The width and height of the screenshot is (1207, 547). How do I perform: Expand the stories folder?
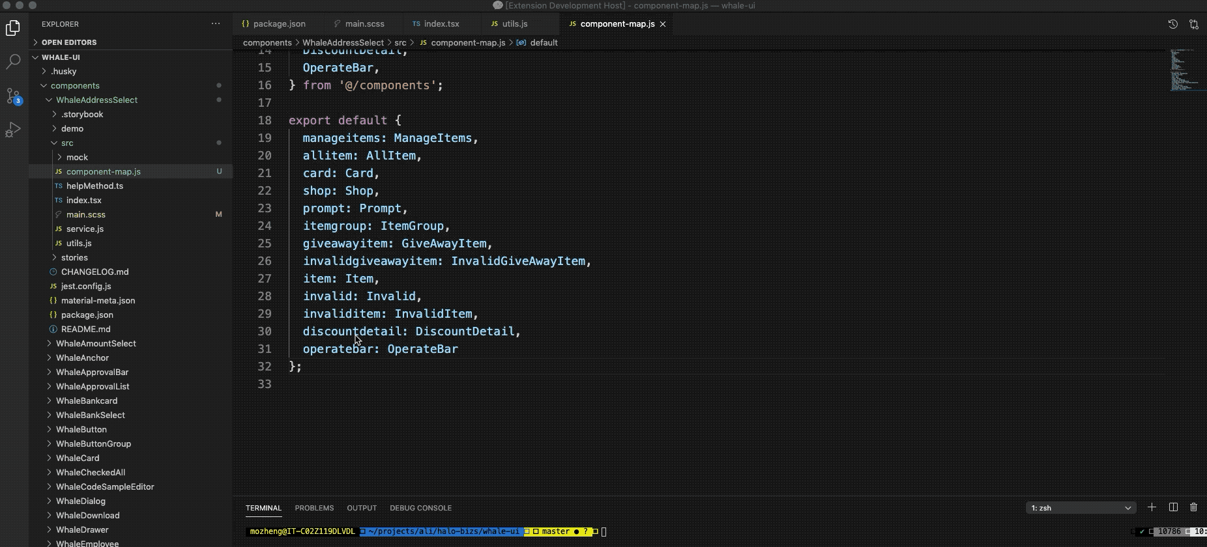point(130,258)
